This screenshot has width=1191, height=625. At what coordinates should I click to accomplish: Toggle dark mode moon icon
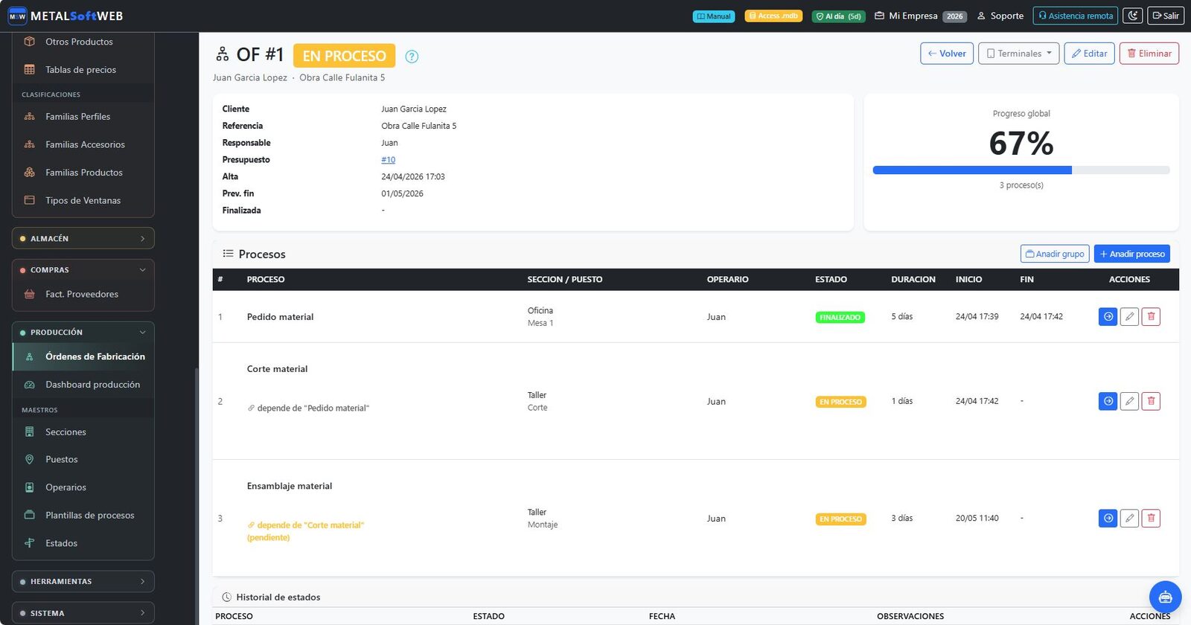tap(1133, 16)
